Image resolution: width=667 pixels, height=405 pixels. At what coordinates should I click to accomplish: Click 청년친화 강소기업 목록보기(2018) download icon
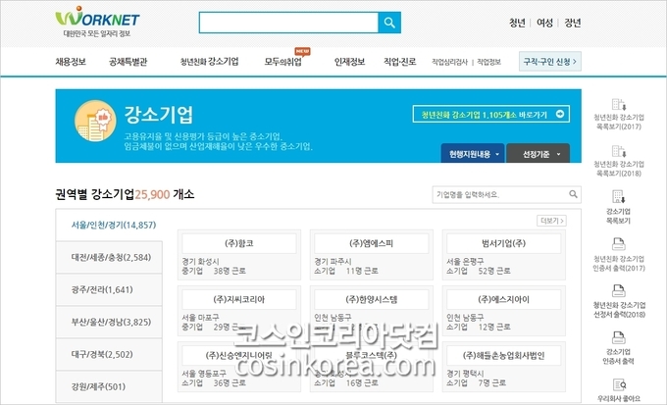coord(619,151)
